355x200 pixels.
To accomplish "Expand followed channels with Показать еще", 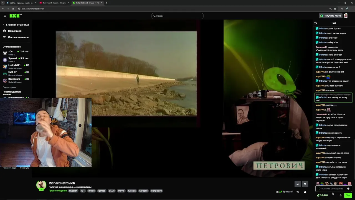I will 9,87.
